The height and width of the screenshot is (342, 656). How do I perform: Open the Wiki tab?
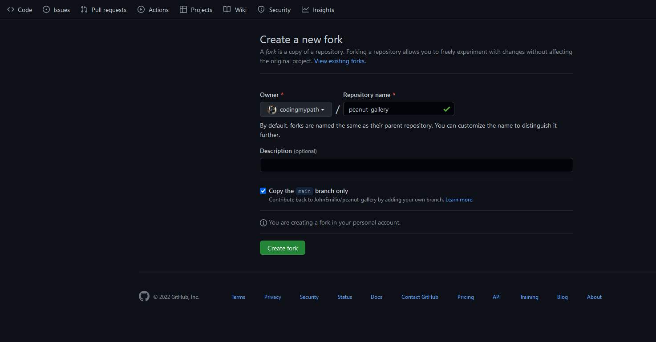pyautogui.click(x=235, y=10)
